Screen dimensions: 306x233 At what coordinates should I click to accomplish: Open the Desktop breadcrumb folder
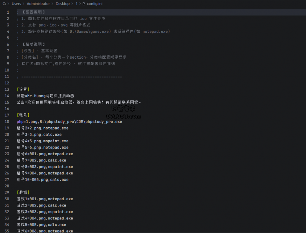click(63, 3)
